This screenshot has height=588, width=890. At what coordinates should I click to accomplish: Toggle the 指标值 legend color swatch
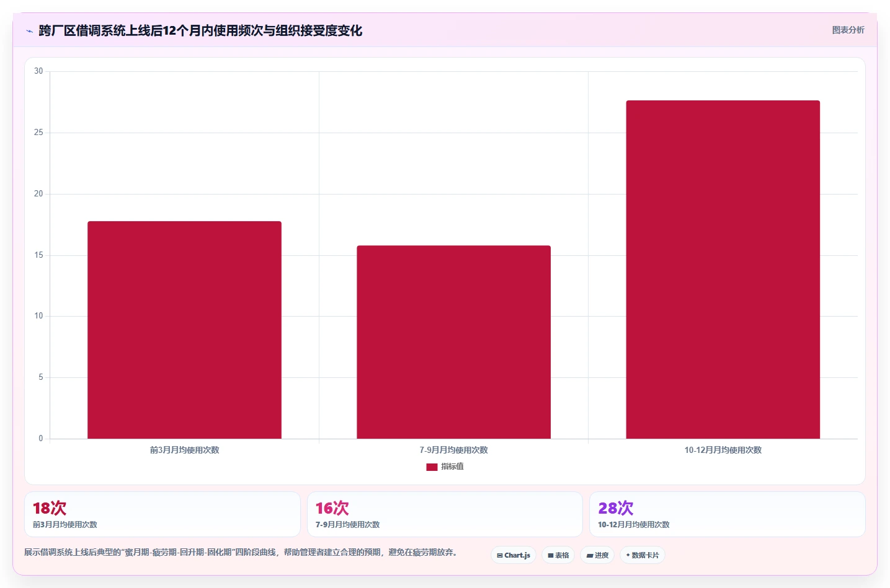[x=432, y=467]
